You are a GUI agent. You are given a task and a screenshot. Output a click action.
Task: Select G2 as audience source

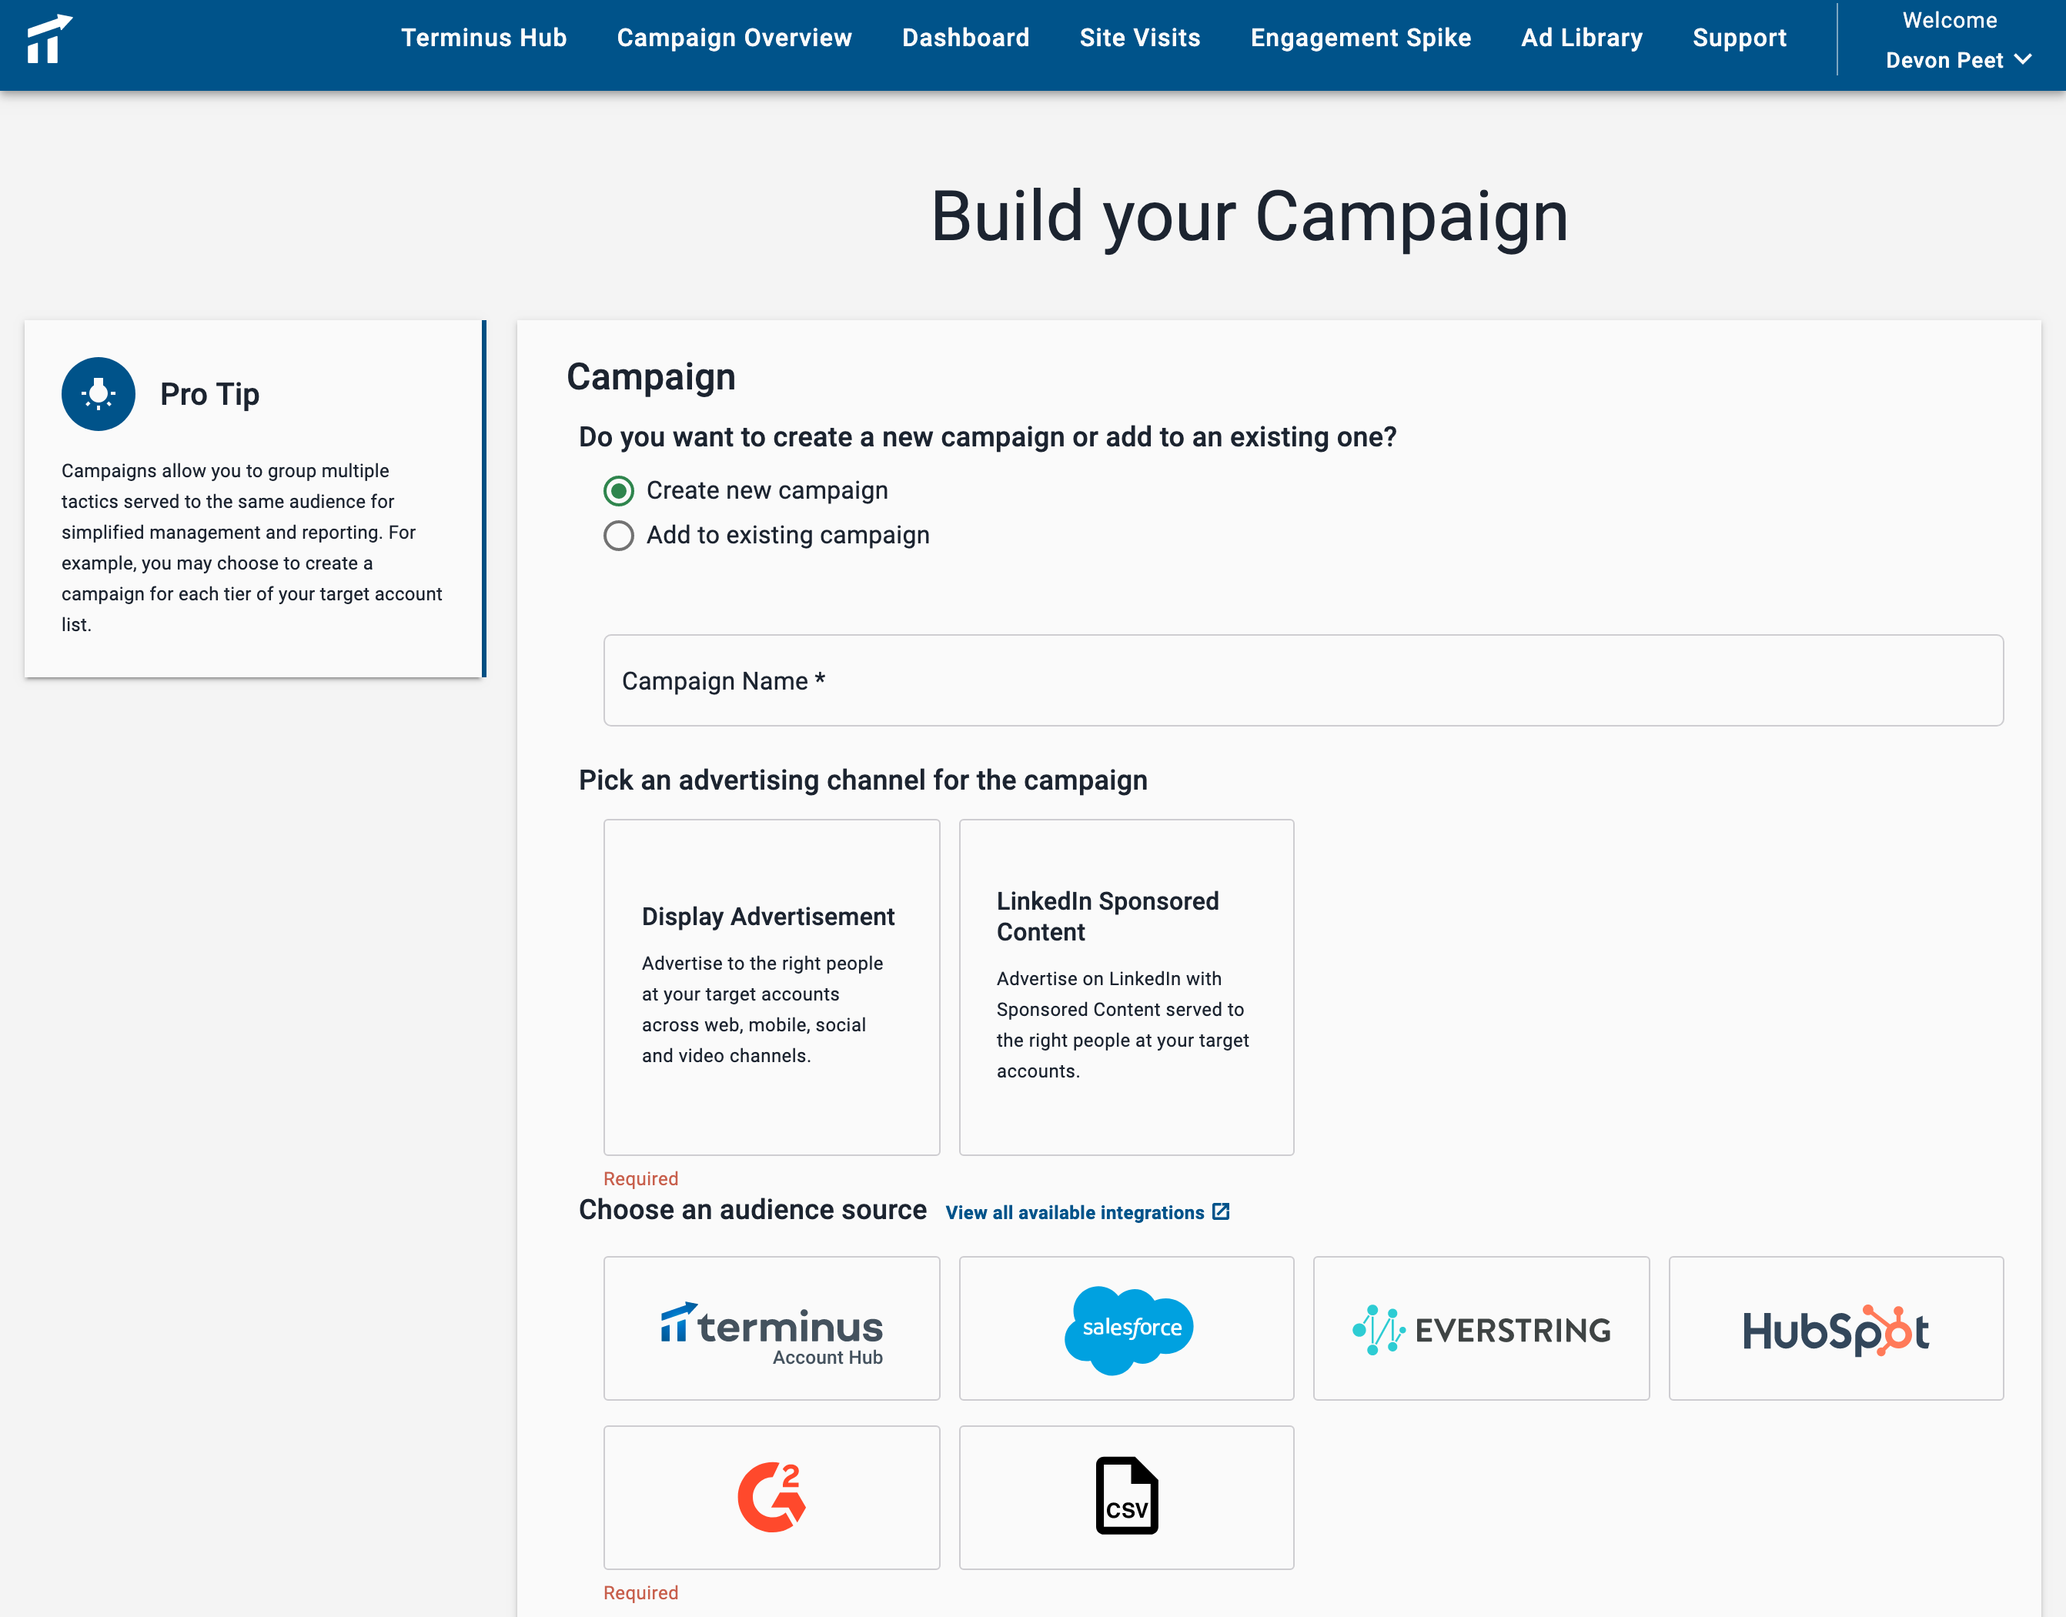click(772, 1498)
